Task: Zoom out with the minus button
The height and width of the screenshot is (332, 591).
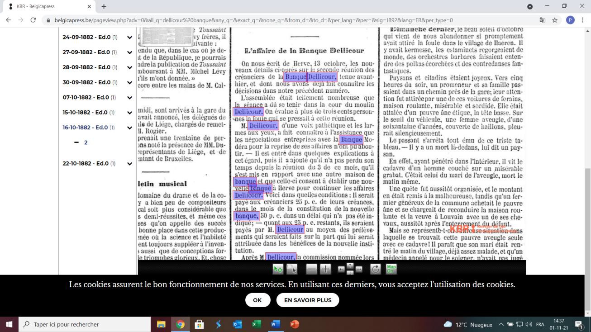Action: point(311,269)
